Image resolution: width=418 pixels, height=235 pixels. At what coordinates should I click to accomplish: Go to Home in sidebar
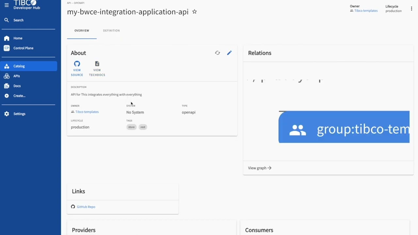28,38
